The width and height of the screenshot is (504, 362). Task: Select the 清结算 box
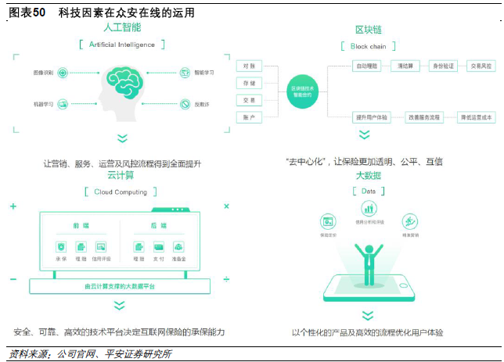405,66
